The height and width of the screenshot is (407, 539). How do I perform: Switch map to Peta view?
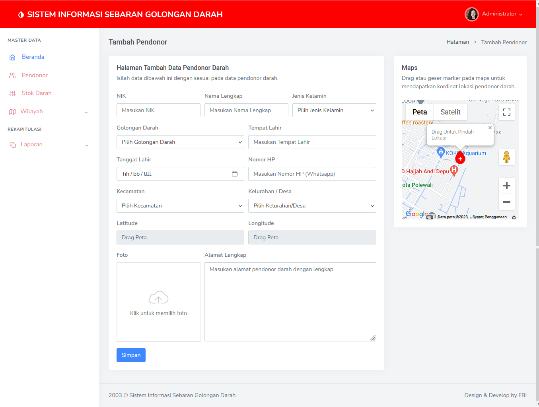point(419,112)
